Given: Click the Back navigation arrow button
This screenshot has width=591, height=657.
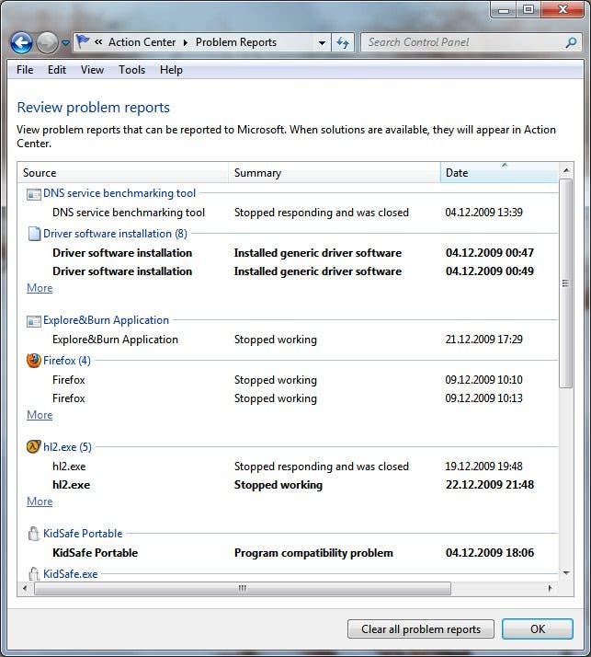Looking at the screenshot, I should click(21, 42).
